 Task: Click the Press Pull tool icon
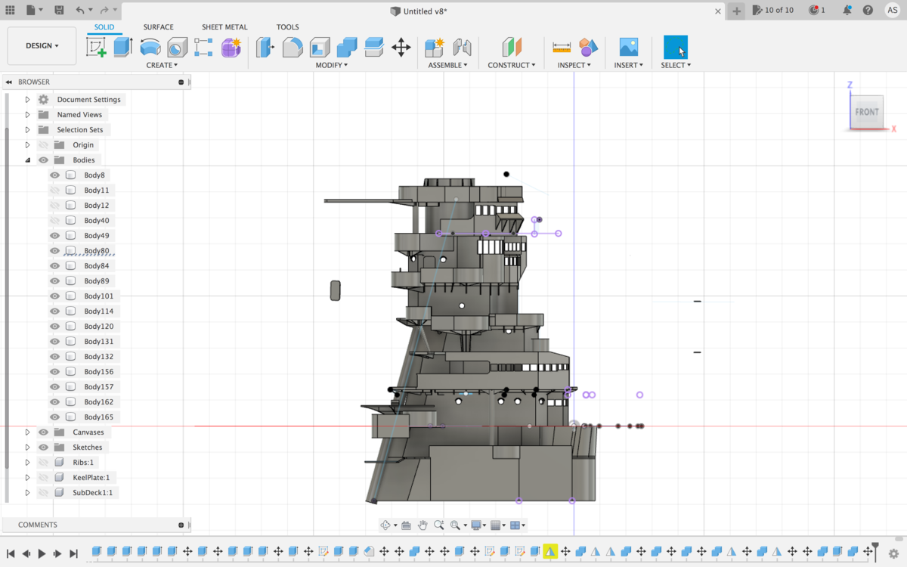click(265, 48)
